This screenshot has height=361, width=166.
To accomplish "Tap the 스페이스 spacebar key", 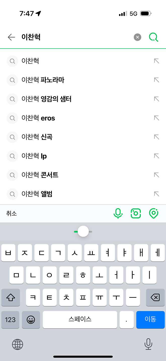I will click(80, 320).
